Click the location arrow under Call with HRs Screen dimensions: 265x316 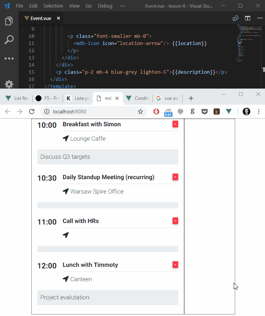pos(66,235)
